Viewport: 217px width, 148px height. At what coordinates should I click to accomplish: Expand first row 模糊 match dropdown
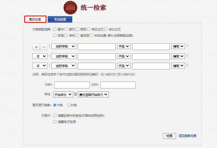[178, 47]
